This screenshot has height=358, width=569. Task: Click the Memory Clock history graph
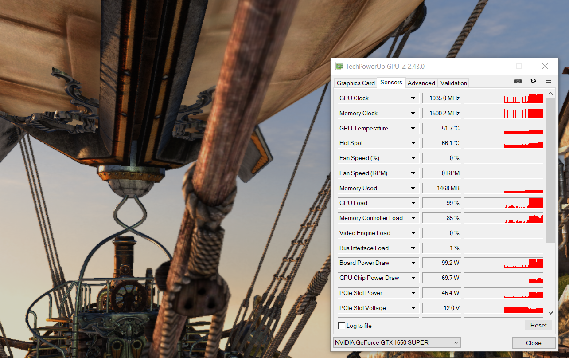tap(503, 113)
